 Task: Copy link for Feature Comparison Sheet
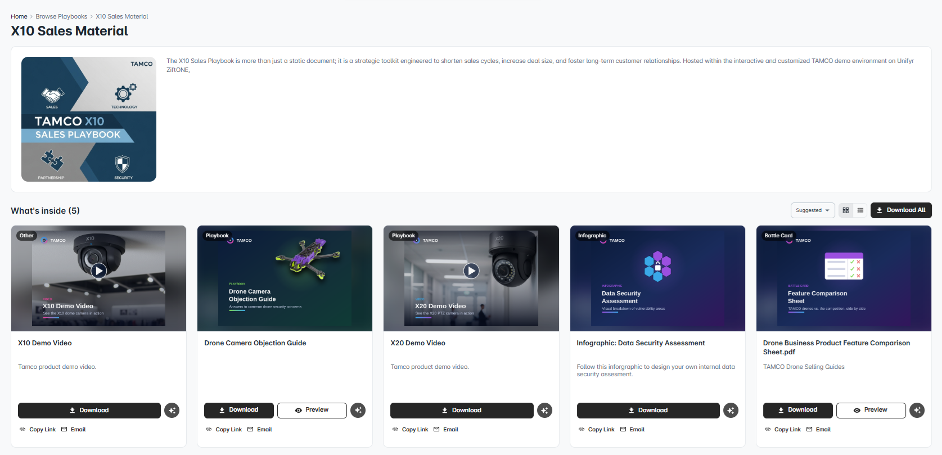[x=783, y=430]
